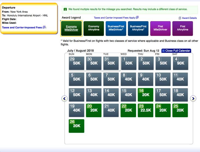Choose August 1 at 50K miles
Screen dimensions: 200x152
coord(129,63)
